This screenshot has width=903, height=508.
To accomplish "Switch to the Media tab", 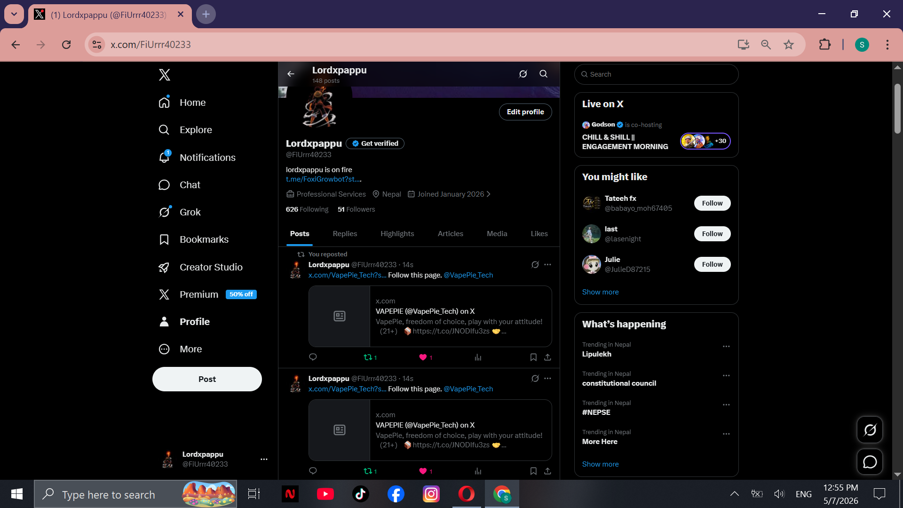I will (497, 234).
